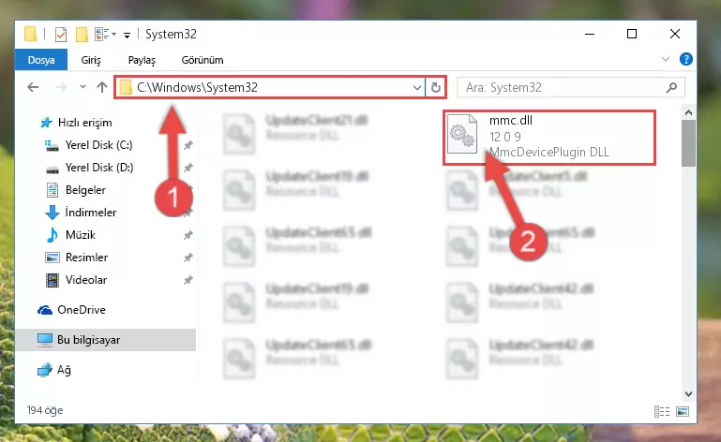Switch to large thumbnails view icon

pos(683,411)
